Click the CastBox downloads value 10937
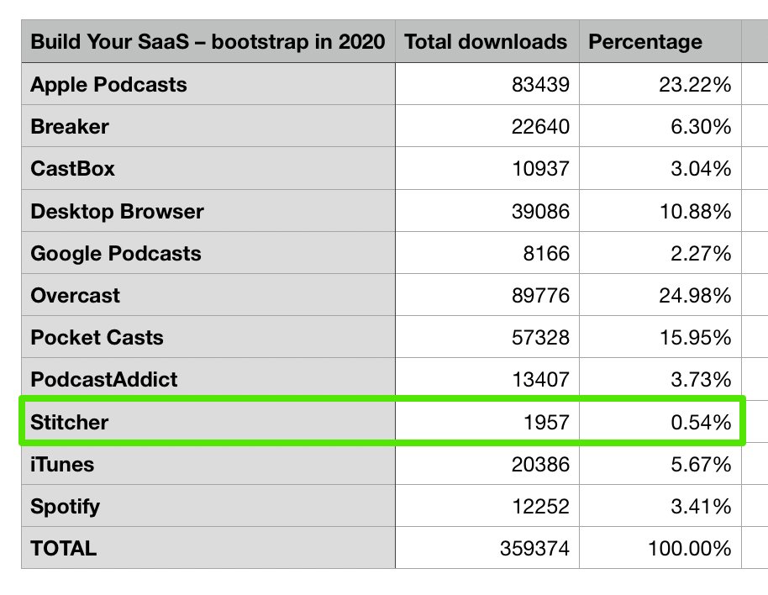 (x=541, y=169)
